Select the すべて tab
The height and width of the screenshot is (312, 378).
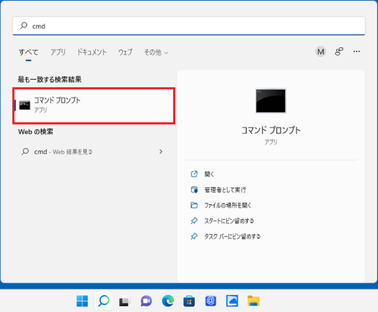point(28,52)
